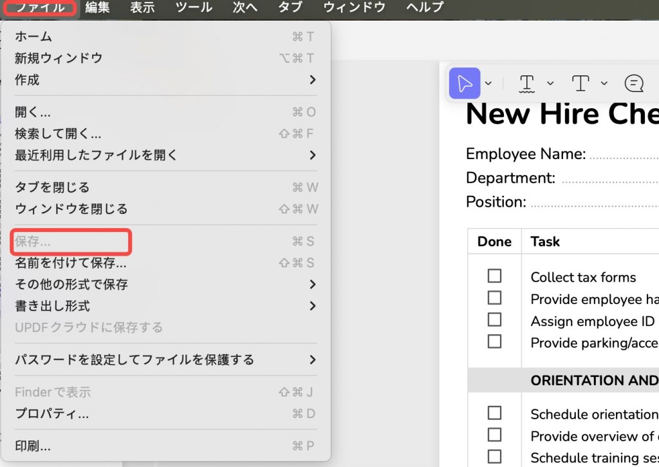This screenshot has width=659, height=467.
Task: Check the Provide employee handbook box
Action: tap(494, 298)
